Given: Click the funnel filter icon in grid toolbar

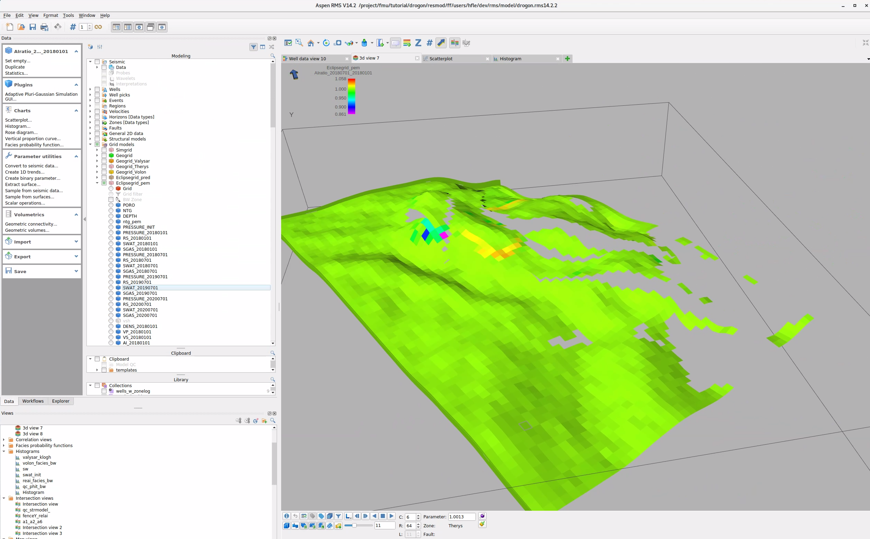Looking at the screenshot, I should point(338,516).
